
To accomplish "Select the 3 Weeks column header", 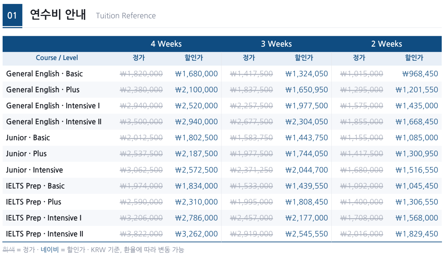I will click(276, 44).
